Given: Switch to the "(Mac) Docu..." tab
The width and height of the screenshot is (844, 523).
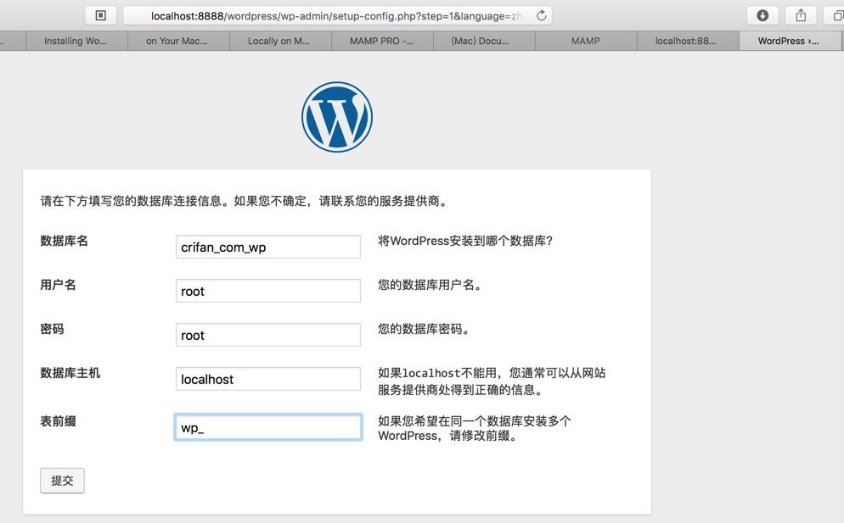Looking at the screenshot, I should (x=484, y=41).
